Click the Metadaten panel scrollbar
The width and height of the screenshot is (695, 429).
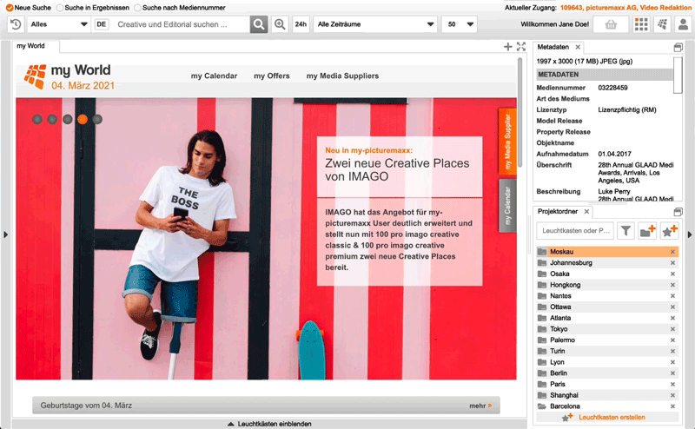point(678,76)
